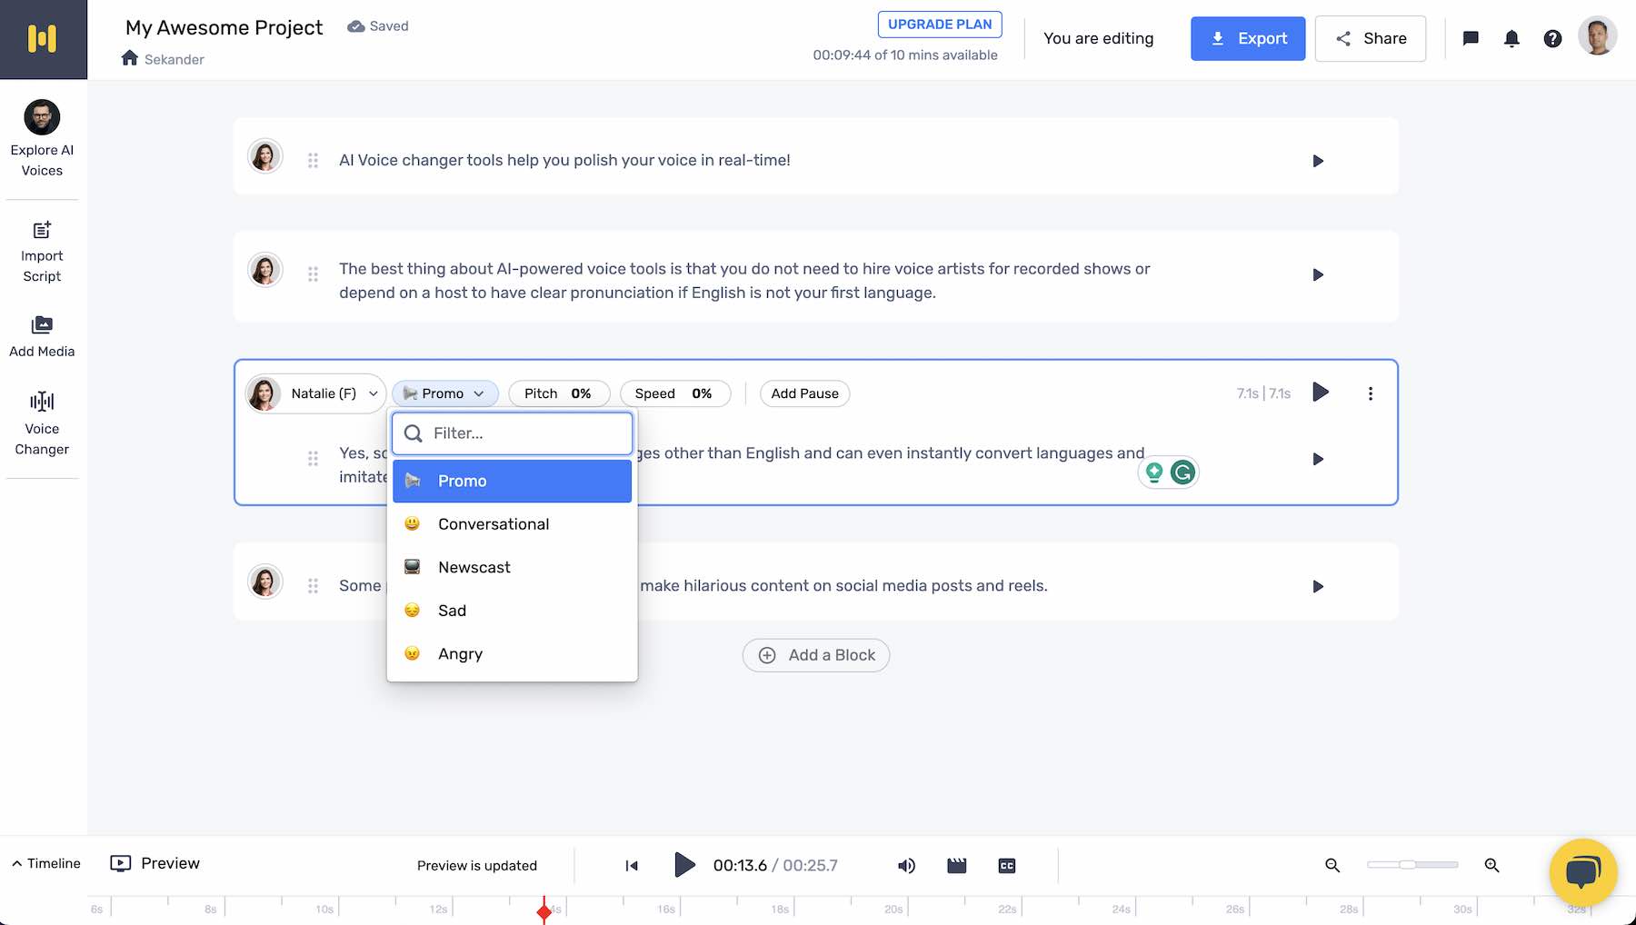Click UPGRADE PLAN at the top
This screenshot has height=925, width=1636.
tap(939, 24)
